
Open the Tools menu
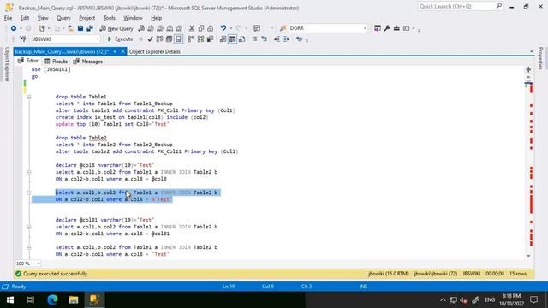(110, 18)
